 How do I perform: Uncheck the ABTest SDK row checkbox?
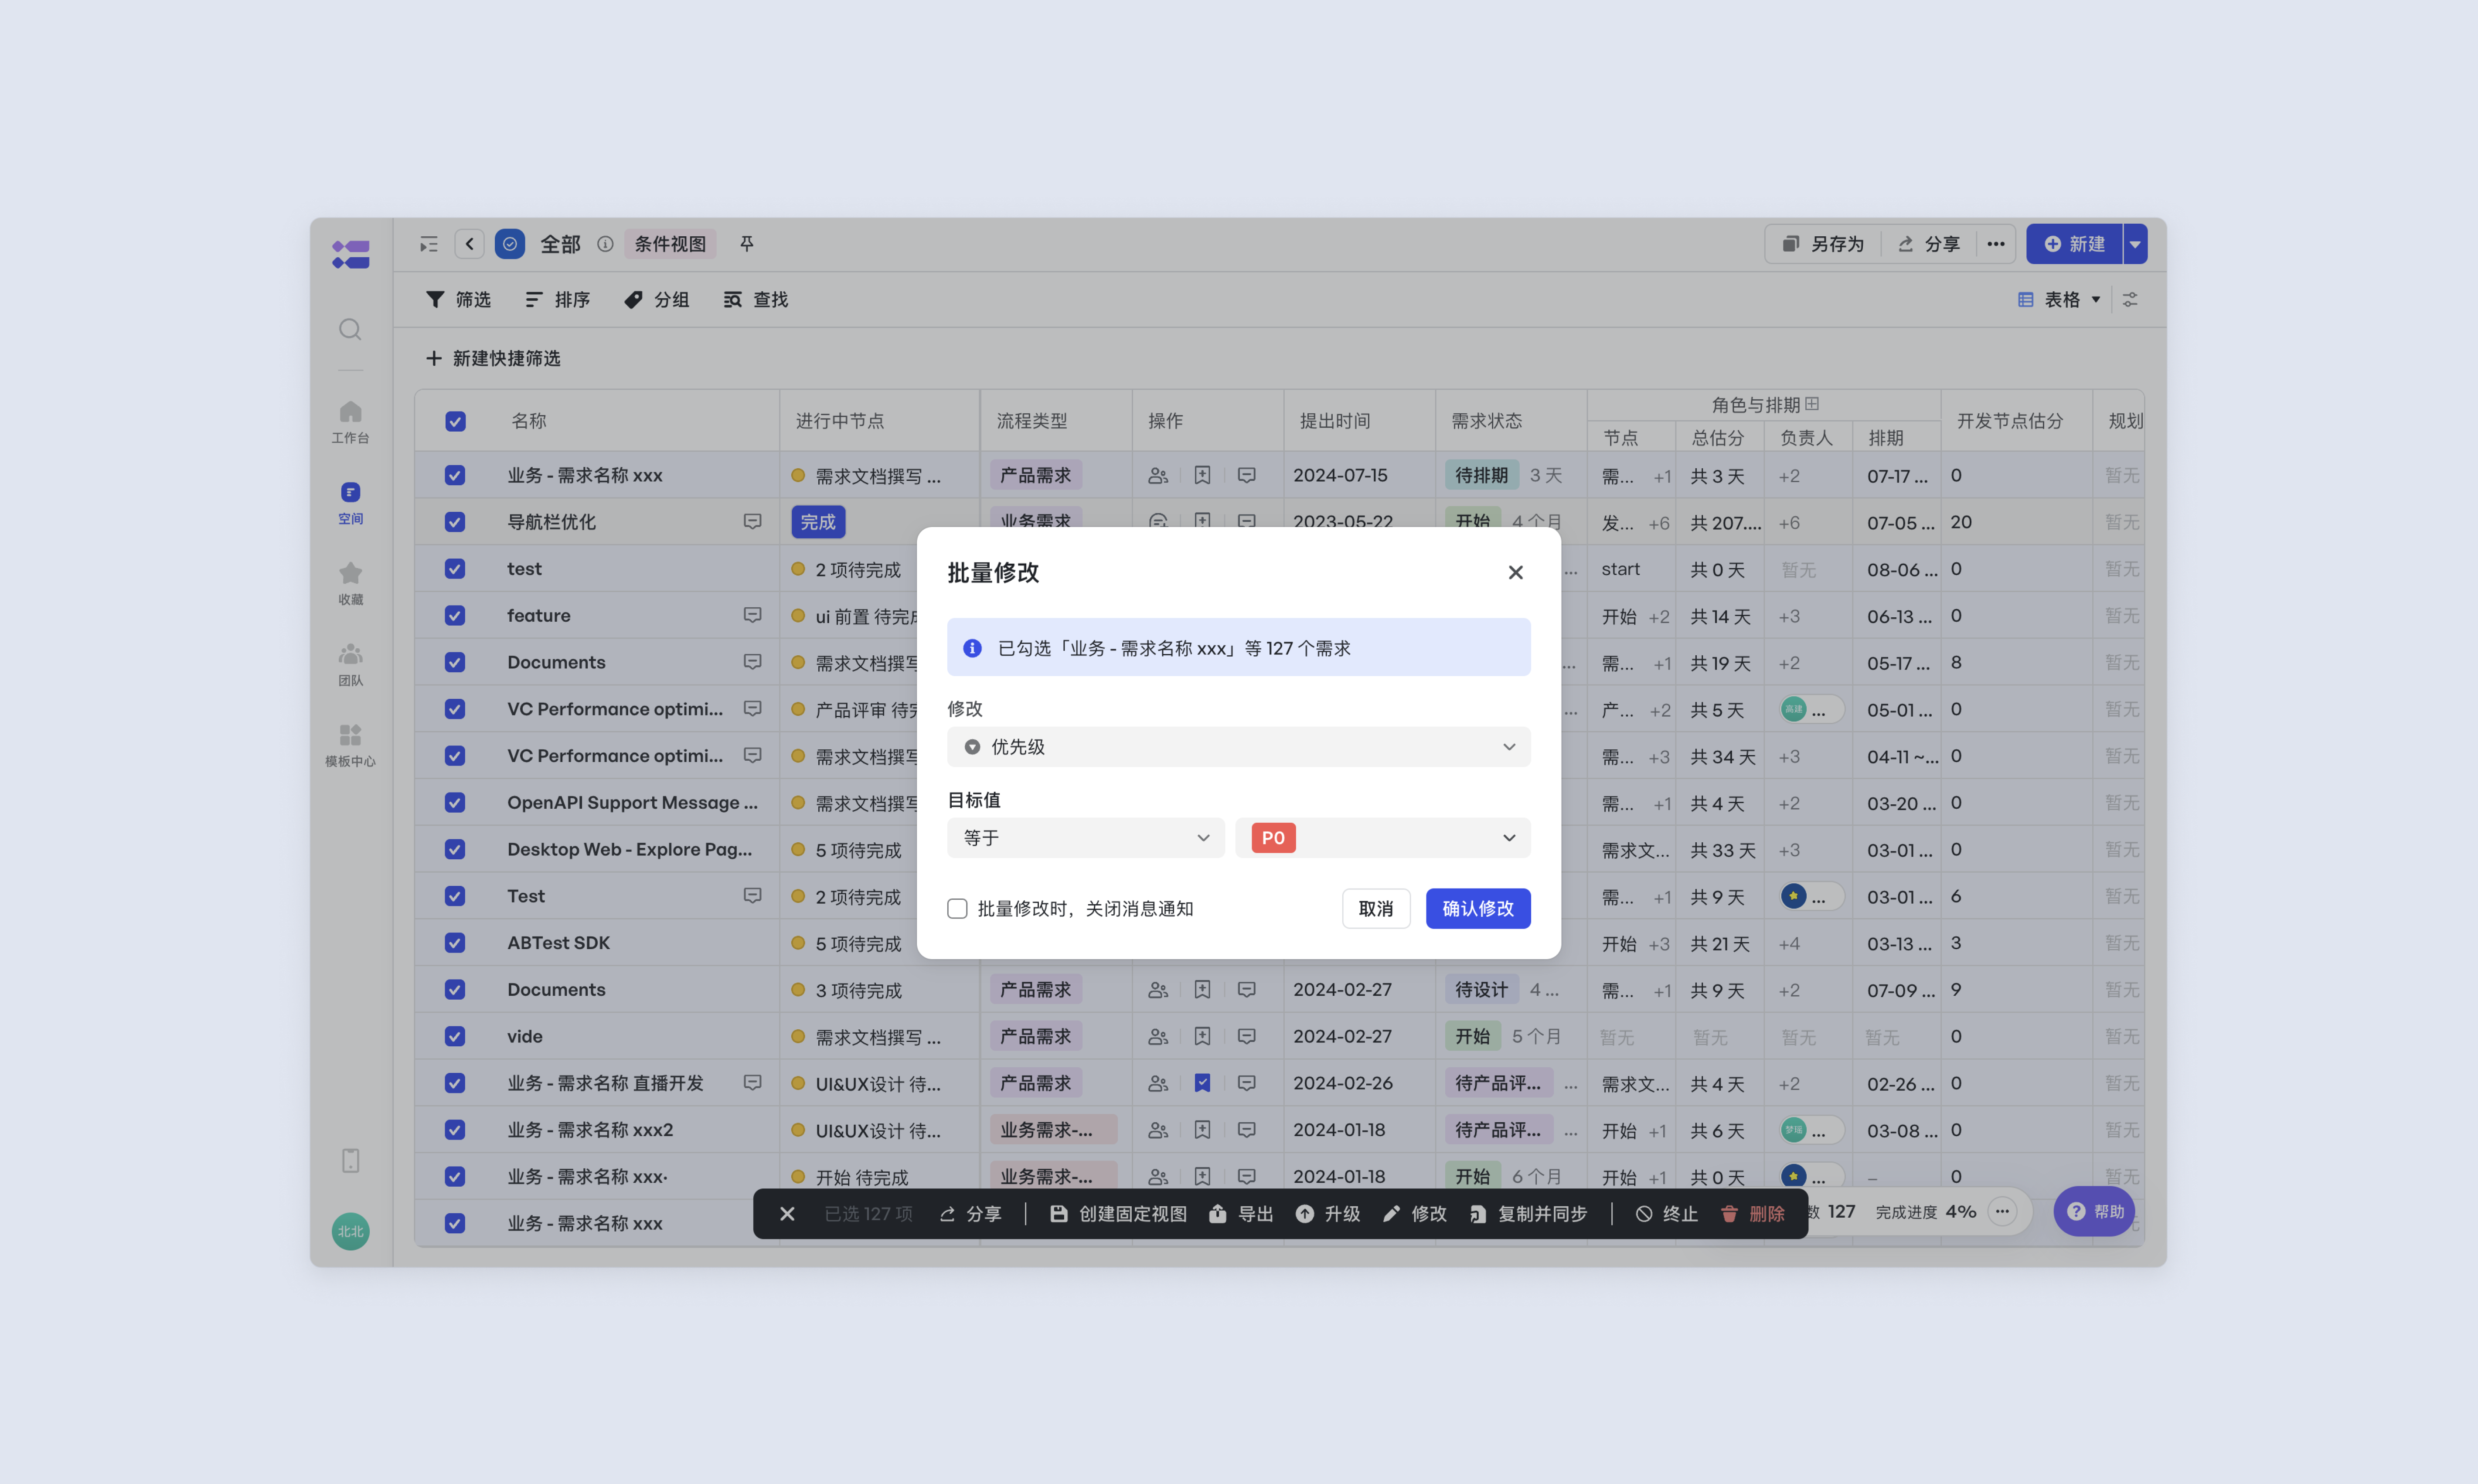(x=455, y=943)
